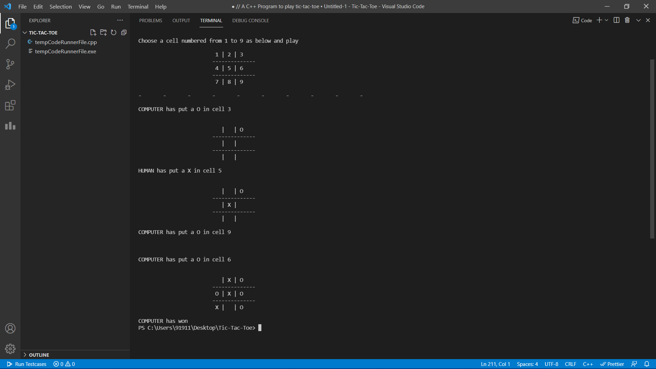Open the Extensions view
Screen dimensions: 656x369
pyautogui.click(x=10, y=105)
